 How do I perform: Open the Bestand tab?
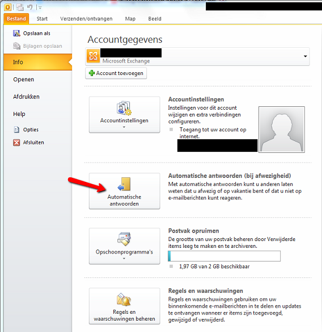[16, 19]
